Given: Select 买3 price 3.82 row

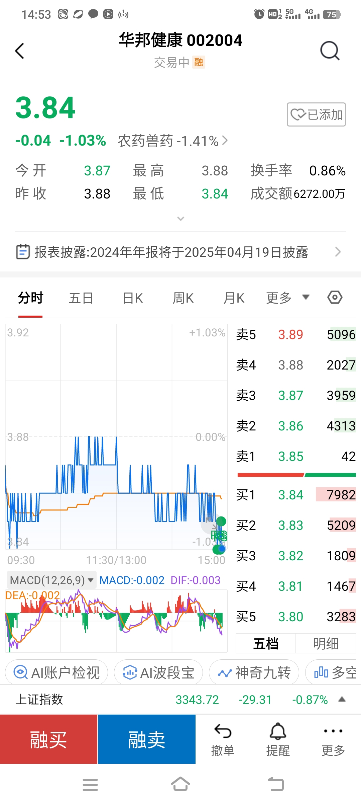Looking at the screenshot, I should click(296, 556).
